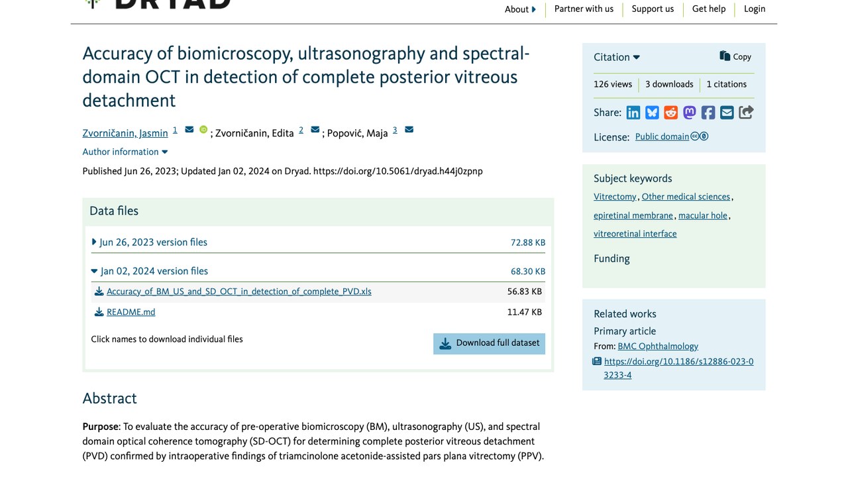Share dataset on Bluesky
Image resolution: width=848 pixels, height=477 pixels.
(x=652, y=113)
